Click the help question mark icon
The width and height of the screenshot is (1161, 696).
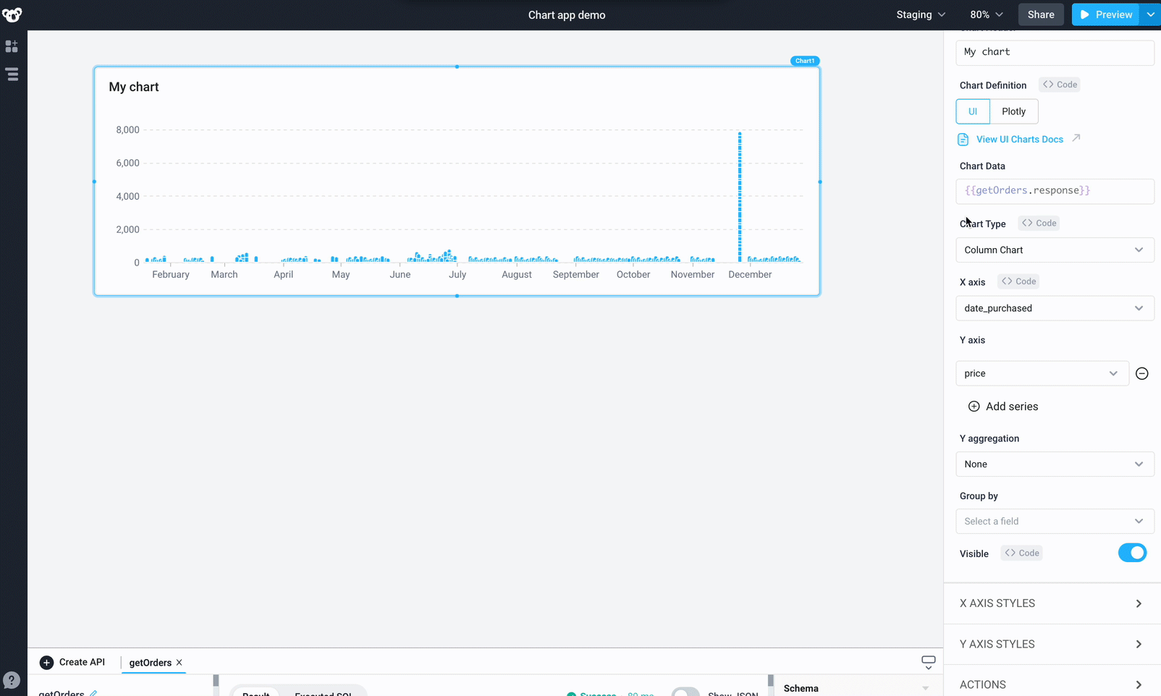pos(12,680)
